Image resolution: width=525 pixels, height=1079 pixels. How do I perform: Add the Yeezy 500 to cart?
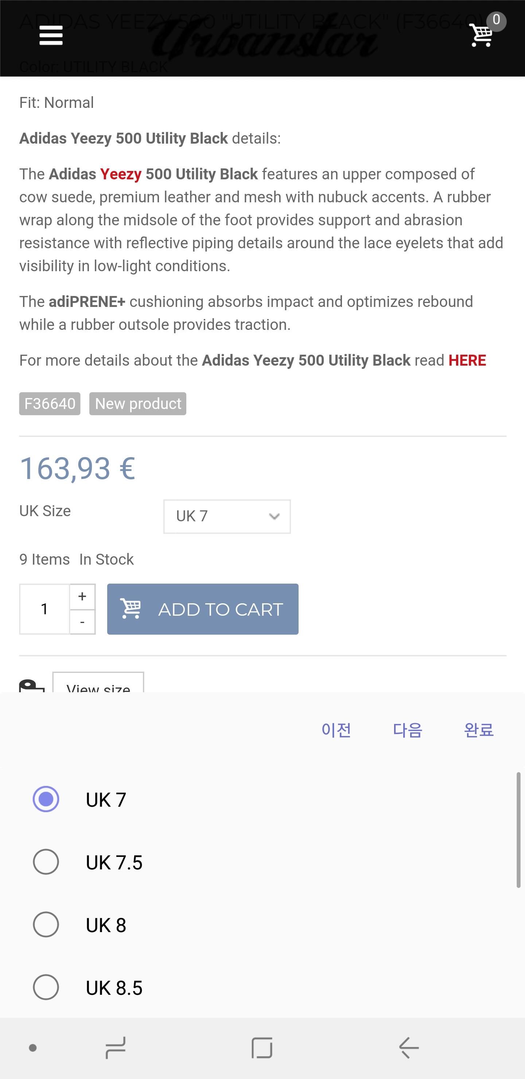pyautogui.click(x=203, y=609)
